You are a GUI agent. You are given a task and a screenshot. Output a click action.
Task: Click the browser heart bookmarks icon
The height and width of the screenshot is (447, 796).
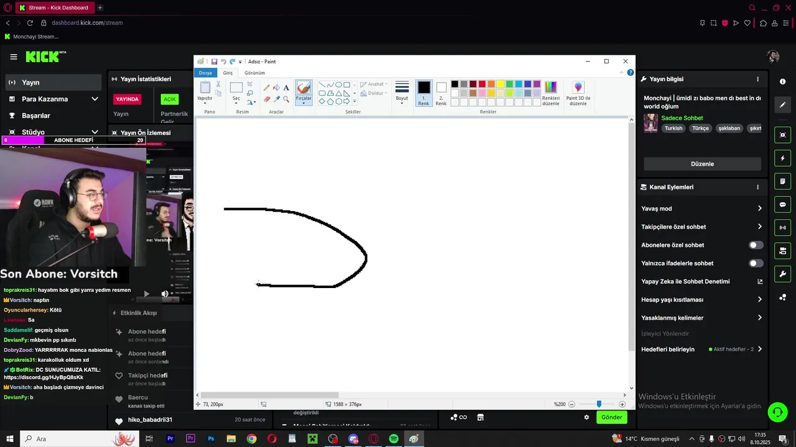747,23
